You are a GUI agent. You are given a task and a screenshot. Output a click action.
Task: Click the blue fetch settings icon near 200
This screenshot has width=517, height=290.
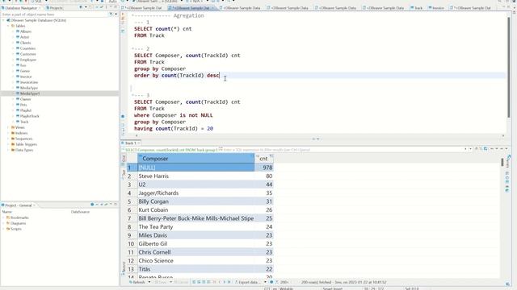pos(271,282)
